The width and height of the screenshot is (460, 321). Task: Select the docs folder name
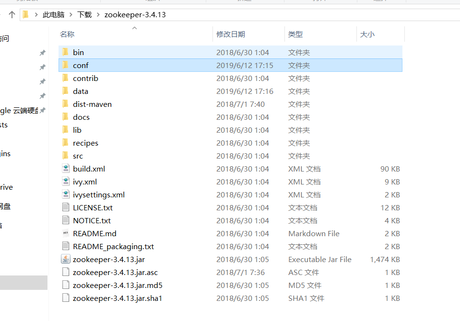tap(81, 117)
